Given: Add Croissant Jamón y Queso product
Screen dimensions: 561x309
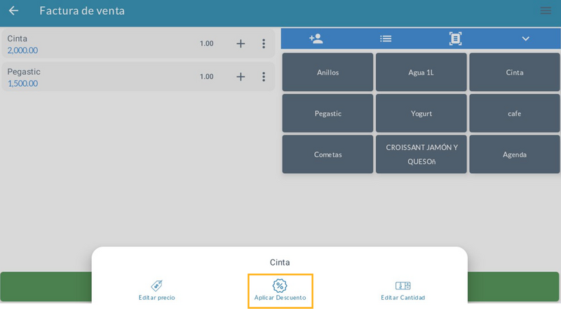Looking at the screenshot, I should pyautogui.click(x=421, y=154).
